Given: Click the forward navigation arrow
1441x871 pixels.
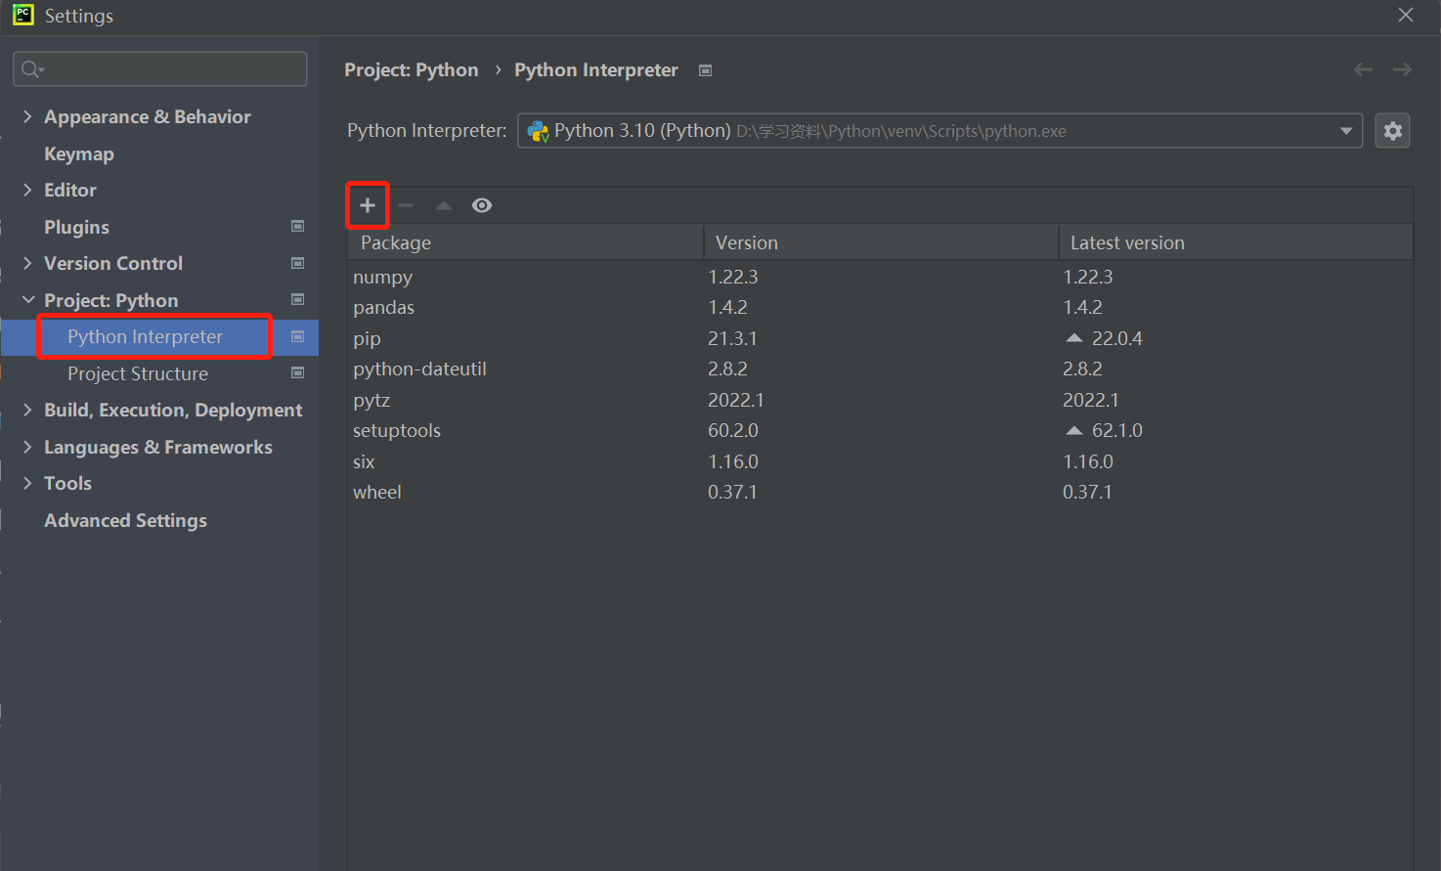Looking at the screenshot, I should [x=1402, y=69].
